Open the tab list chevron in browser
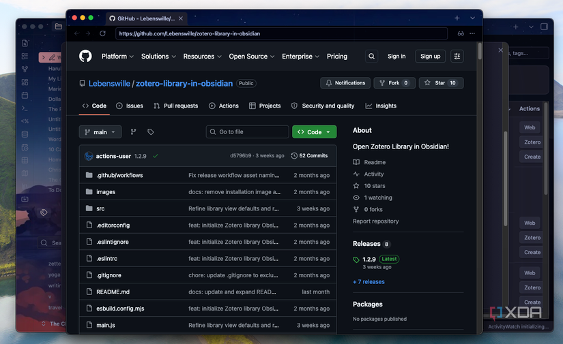Viewport: 563px width, 344px height. tap(472, 18)
